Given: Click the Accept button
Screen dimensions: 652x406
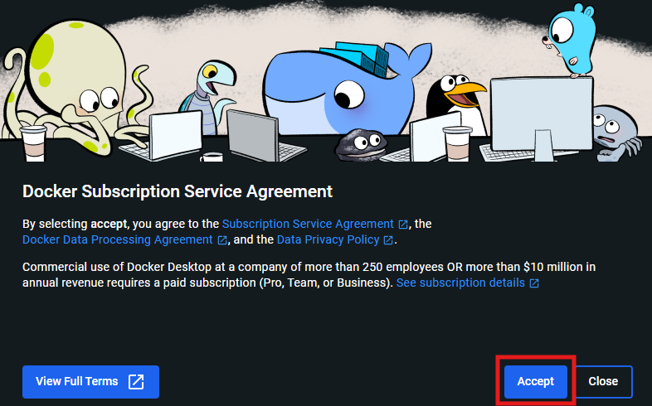Looking at the screenshot, I should pos(536,381).
